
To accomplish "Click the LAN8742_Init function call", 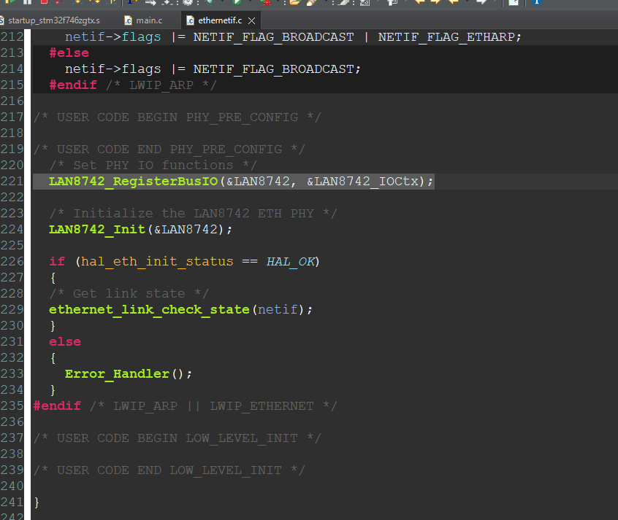I will click(97, 230).
